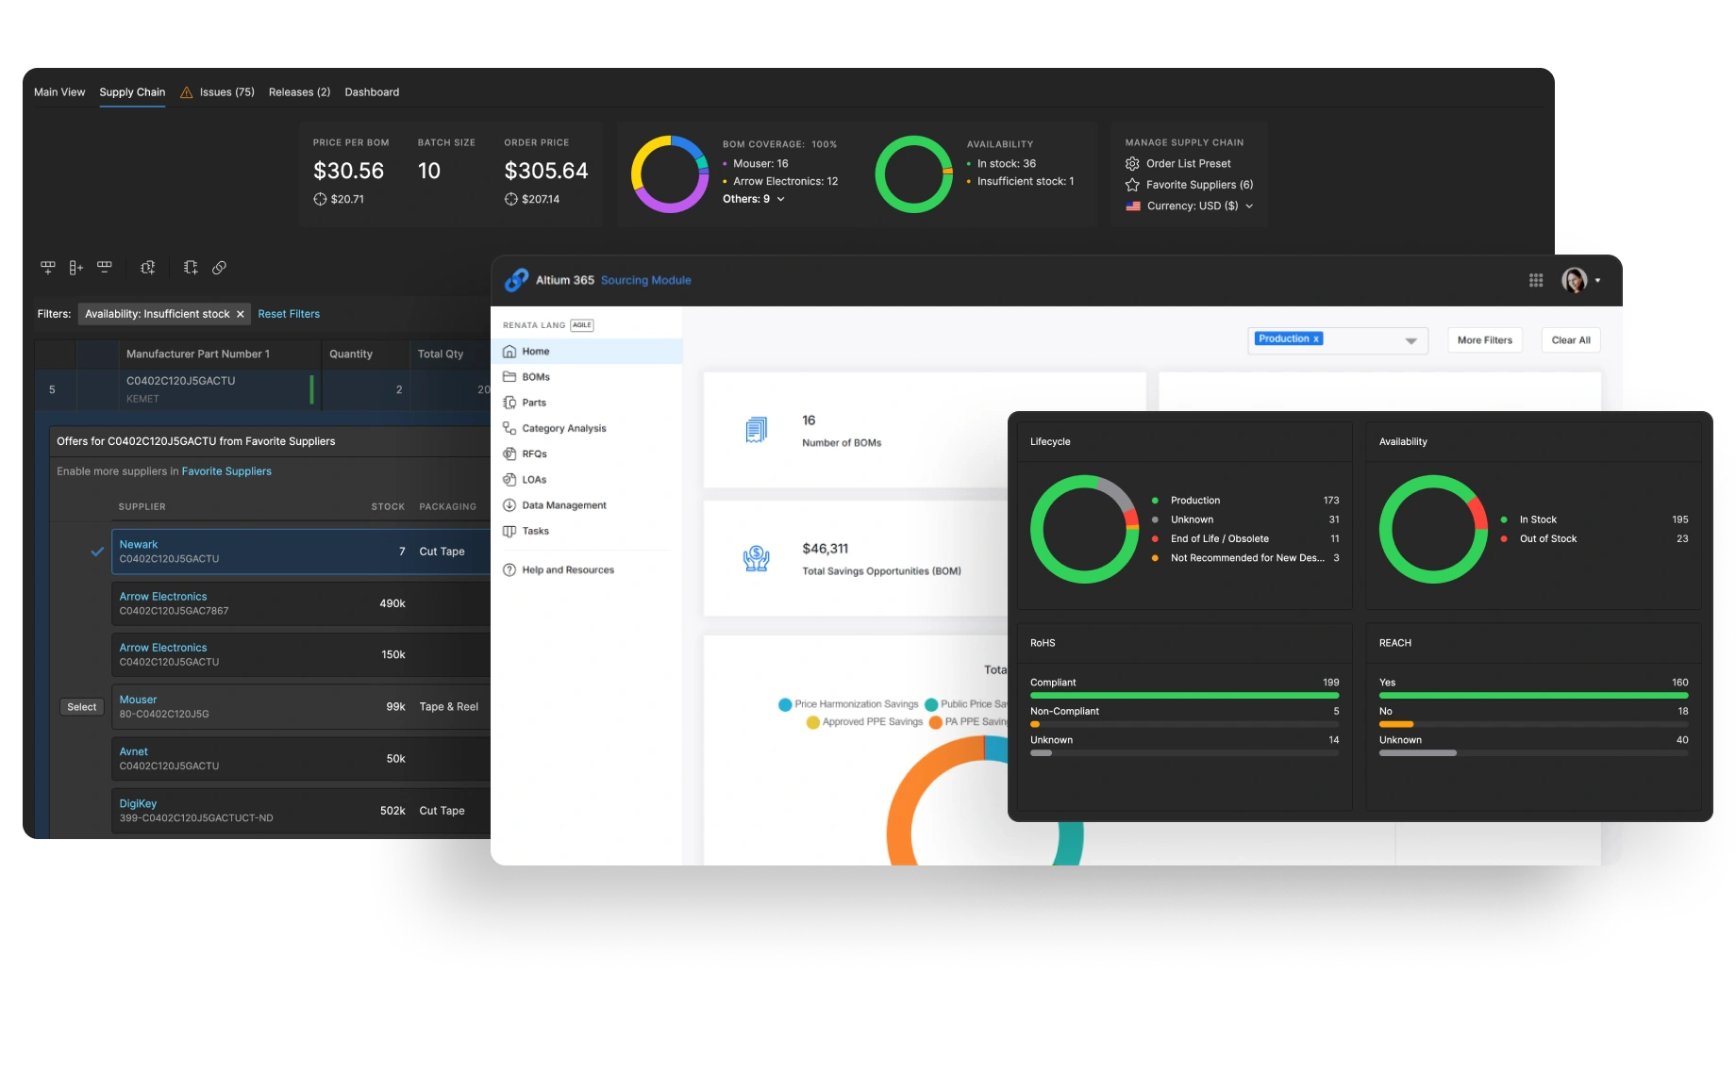
Task: Click the Help and Resources question mark icon
Action: [x=509, y=569]
